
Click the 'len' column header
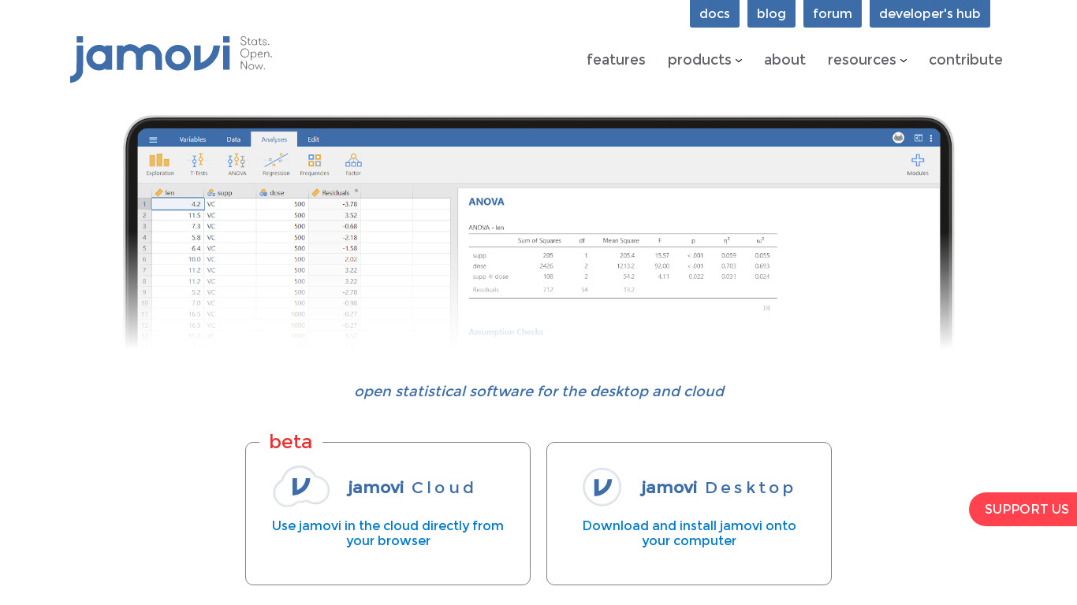[x=177, y=192]
